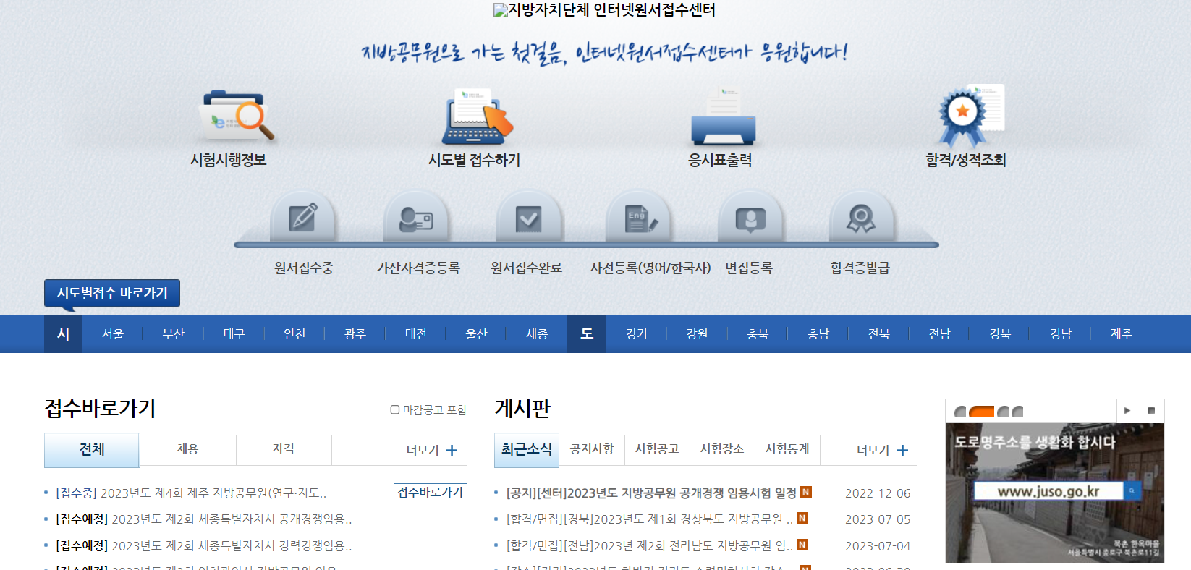
Task: Select 부산 in the region bar
Action: [x=174, y=334]
